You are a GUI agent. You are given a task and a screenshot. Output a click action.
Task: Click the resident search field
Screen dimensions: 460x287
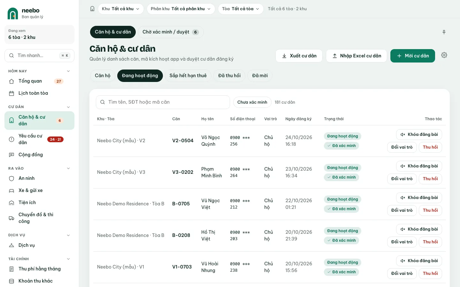point(163,102)
